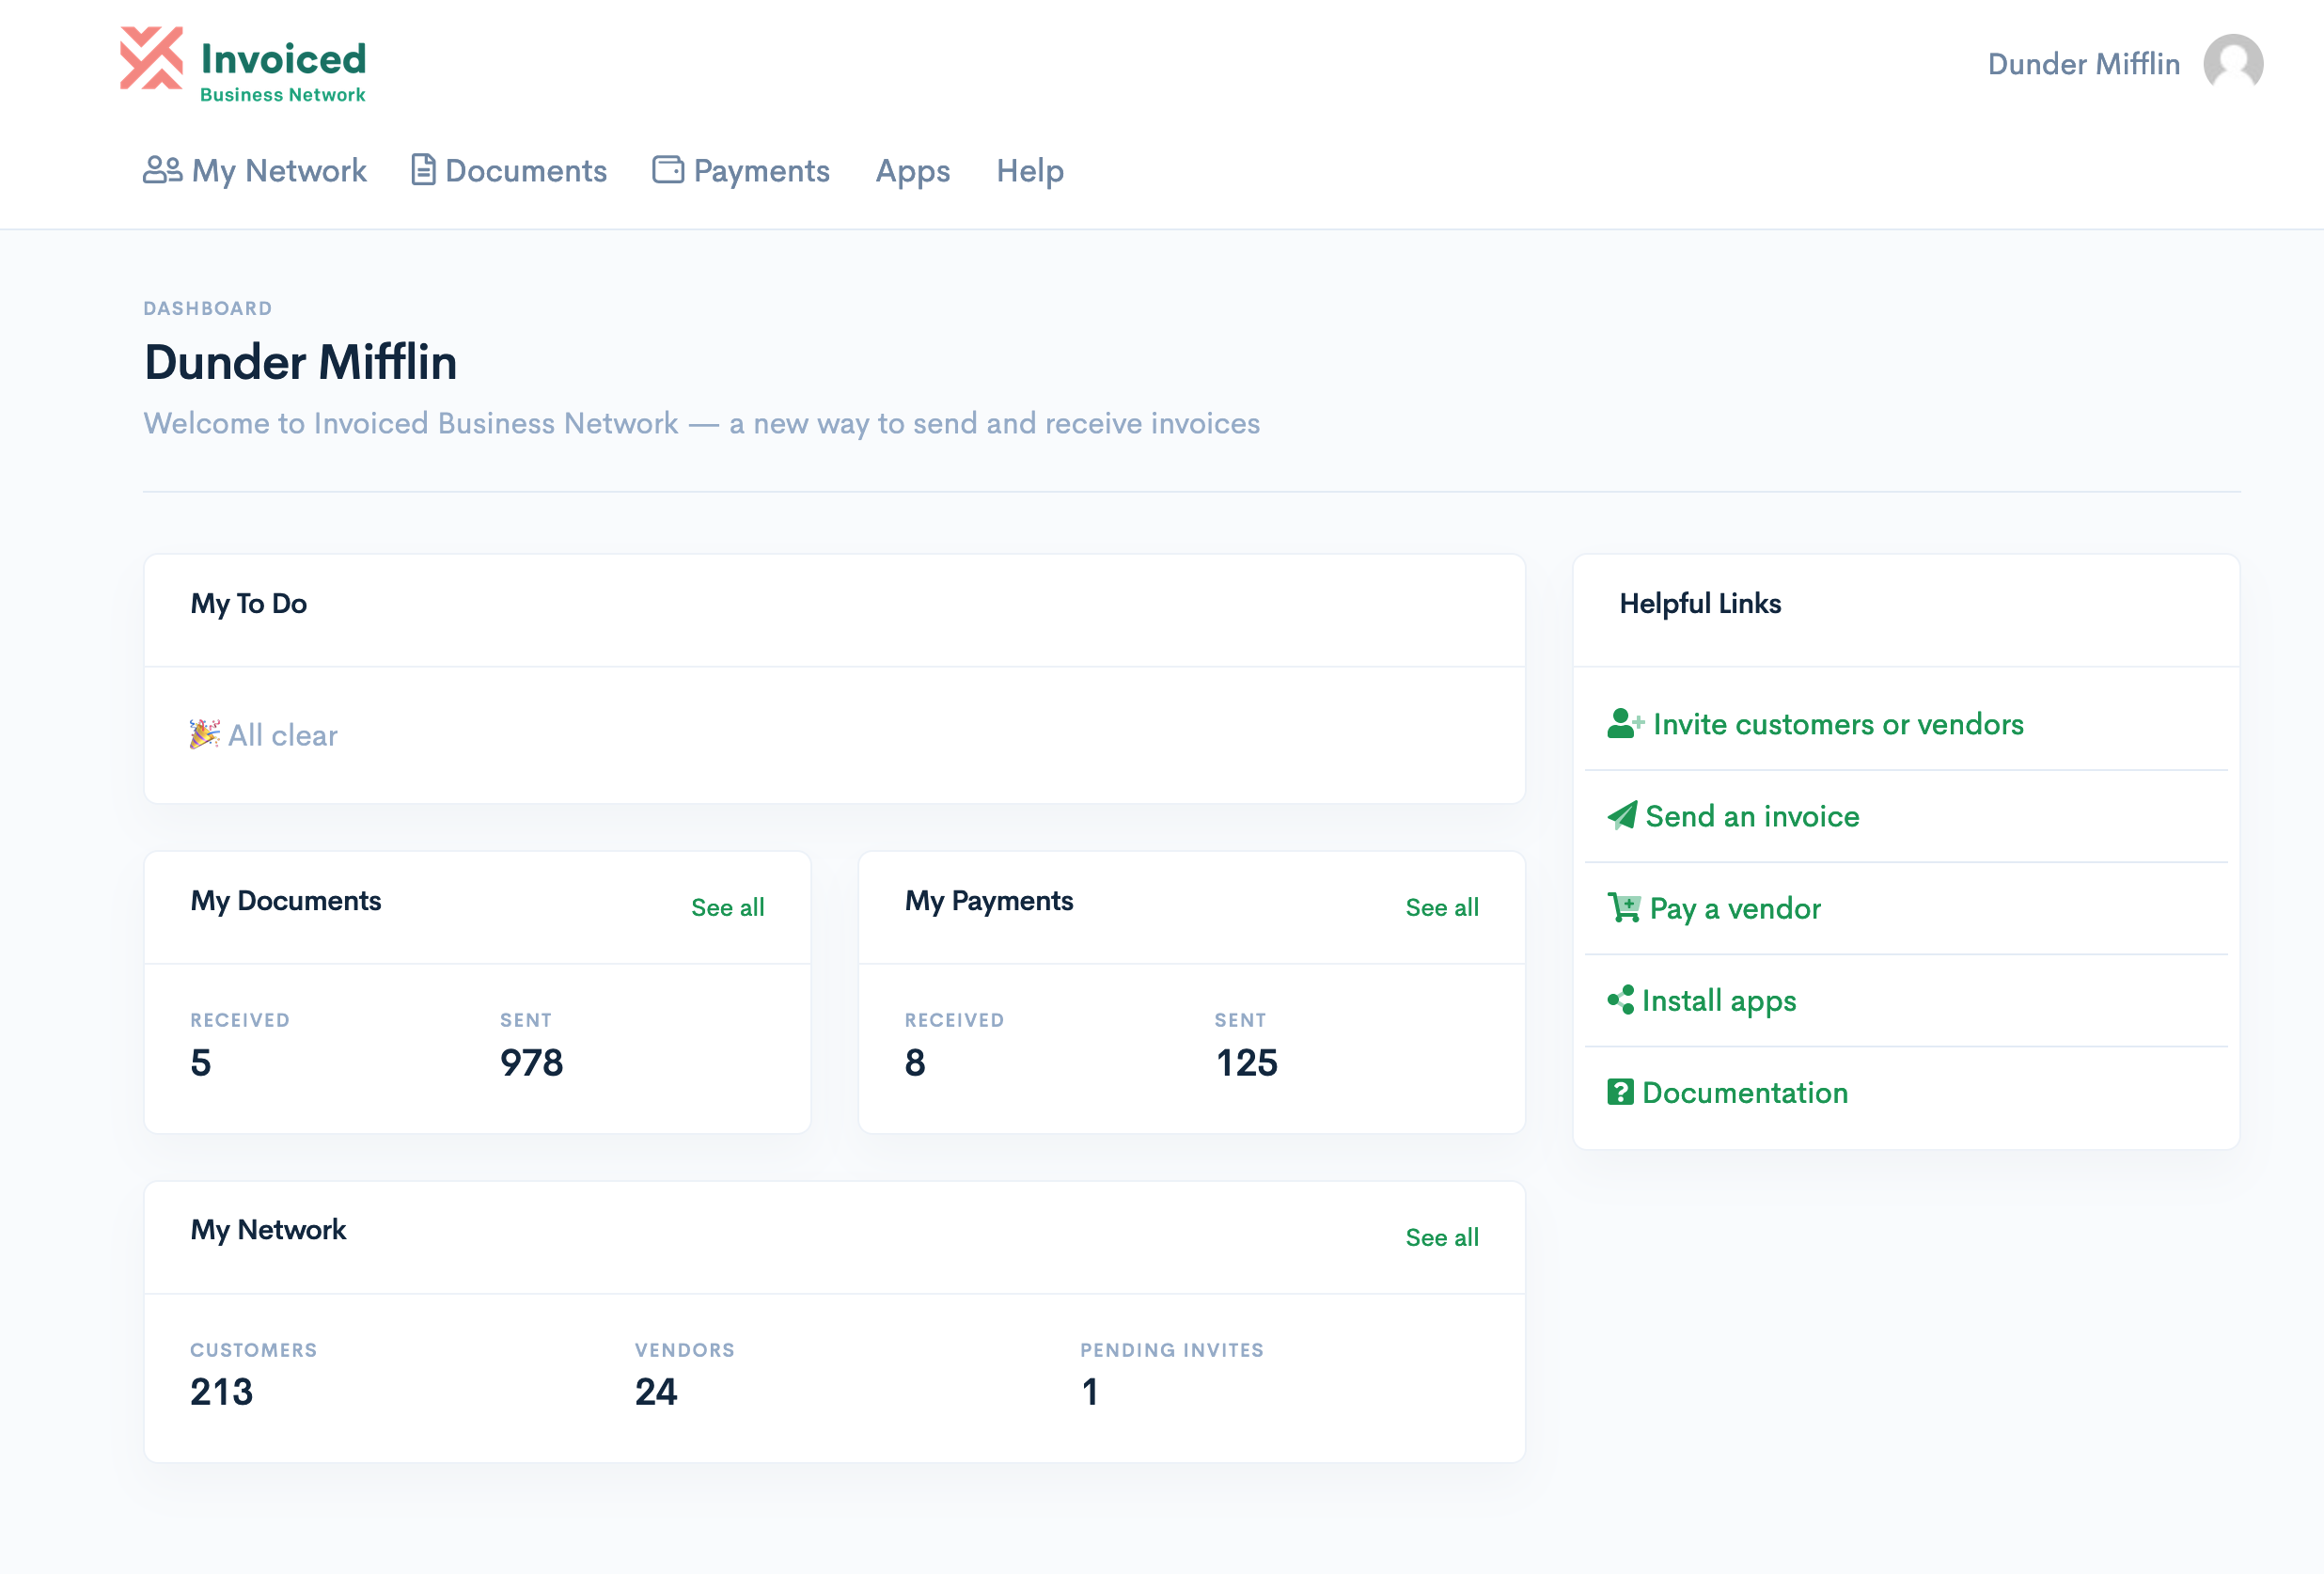Click the Invite customers or vendors link
The width and height of the screenshot is (2324, 1574).
click(1838, 723)
